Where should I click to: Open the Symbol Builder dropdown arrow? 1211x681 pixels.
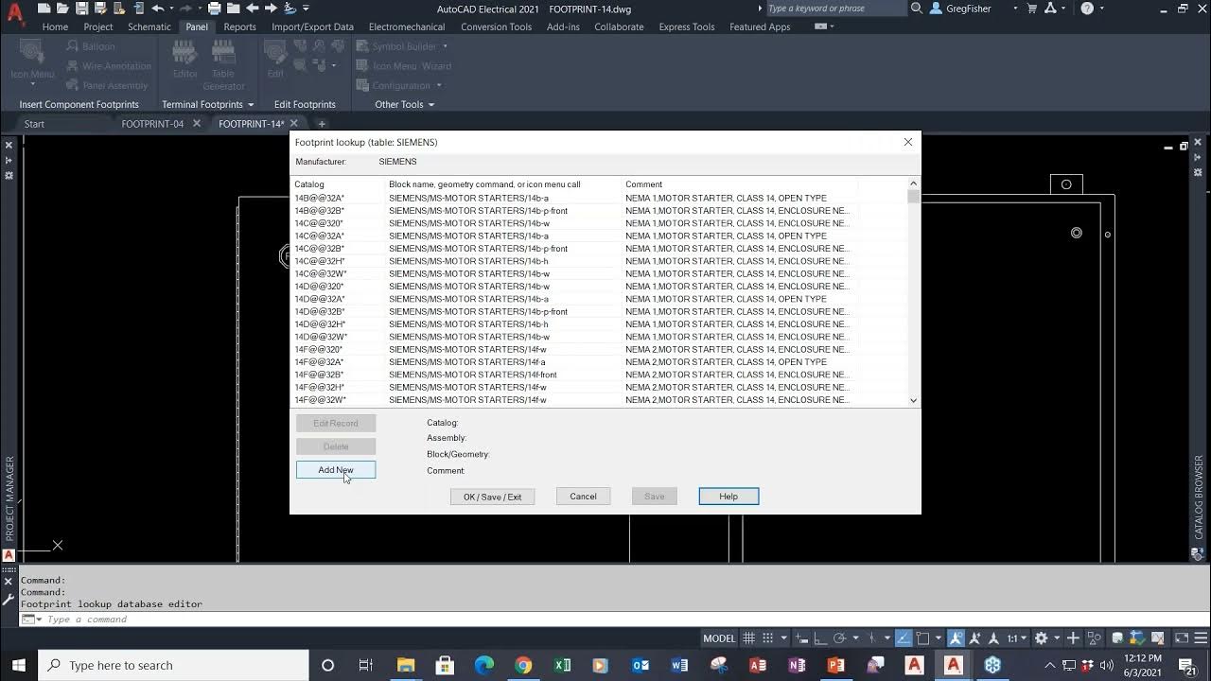[x=445, y=46]
